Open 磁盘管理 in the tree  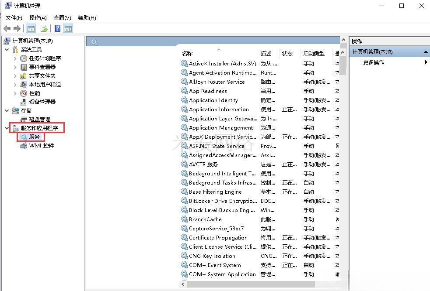point(39,120)
